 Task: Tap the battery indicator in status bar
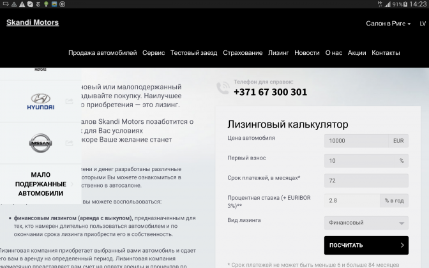(405, 4)
